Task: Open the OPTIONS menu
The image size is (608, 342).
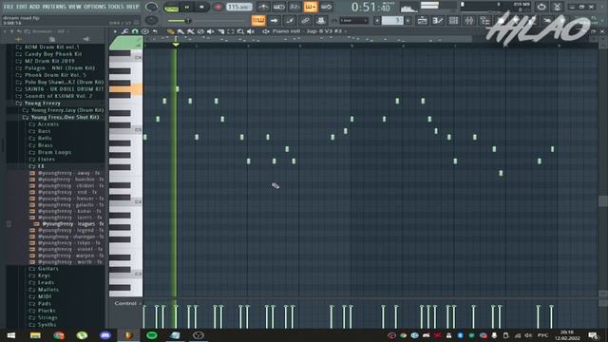Action: (x=95, y=7)
